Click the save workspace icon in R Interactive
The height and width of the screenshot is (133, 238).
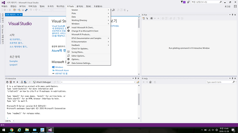[25, 82]
